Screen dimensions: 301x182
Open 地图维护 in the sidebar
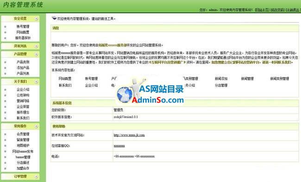pos(23,146)
